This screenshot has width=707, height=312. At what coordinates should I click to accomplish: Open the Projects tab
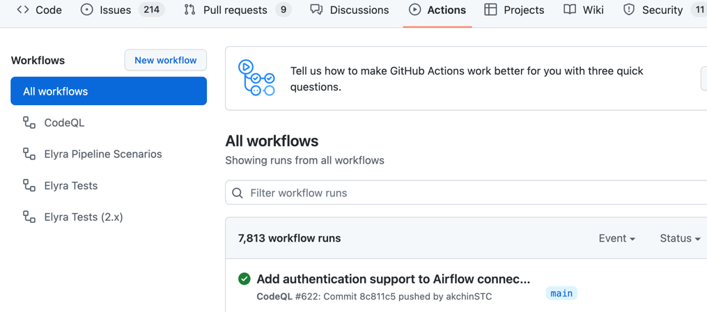point(514,10)
